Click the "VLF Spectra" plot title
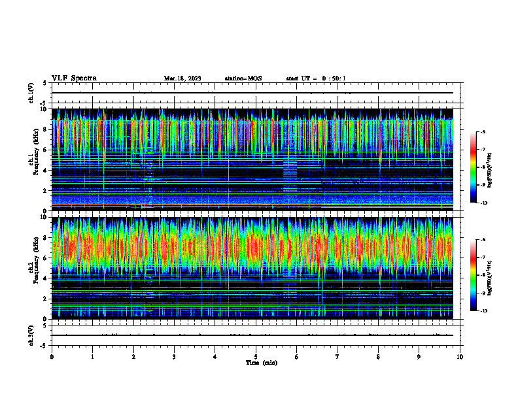 pos(74,78)
